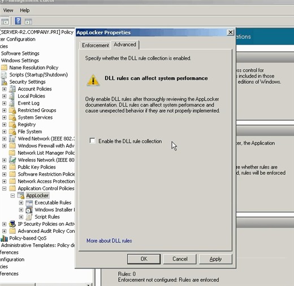Click the Name Resolution Policy folder icon
This screenshot has width=294, height=286.
pyautogui.click(x=4, y=67)
